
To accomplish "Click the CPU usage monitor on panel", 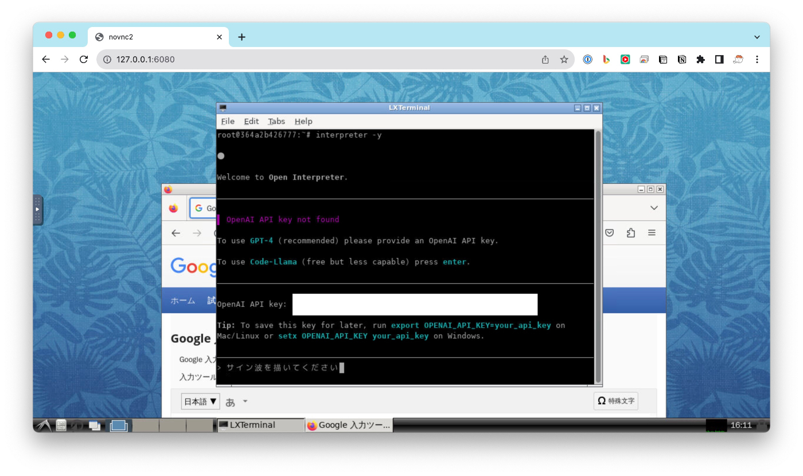I will pyautogui.click(x=716, y=426).
